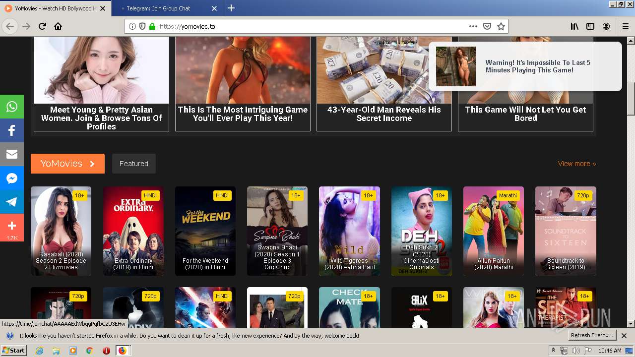Open Most Intriguing Game ad
Image resolution: width=635 pixels, height=357 pixels.
click(x=243, y=84)
